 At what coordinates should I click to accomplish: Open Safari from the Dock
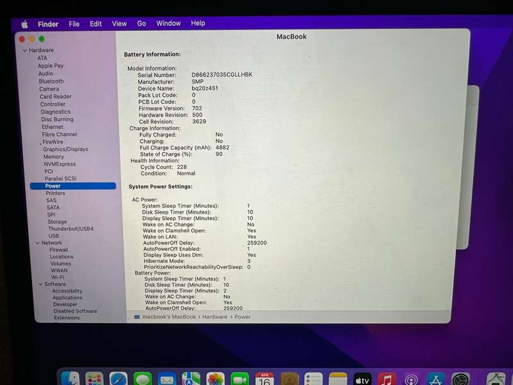click(x=118, y=379)
